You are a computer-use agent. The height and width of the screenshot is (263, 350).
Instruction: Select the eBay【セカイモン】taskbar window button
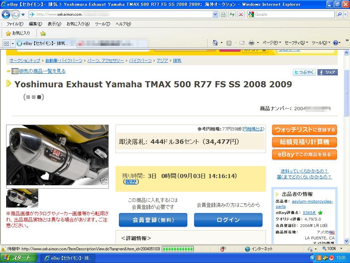[68, 258]
